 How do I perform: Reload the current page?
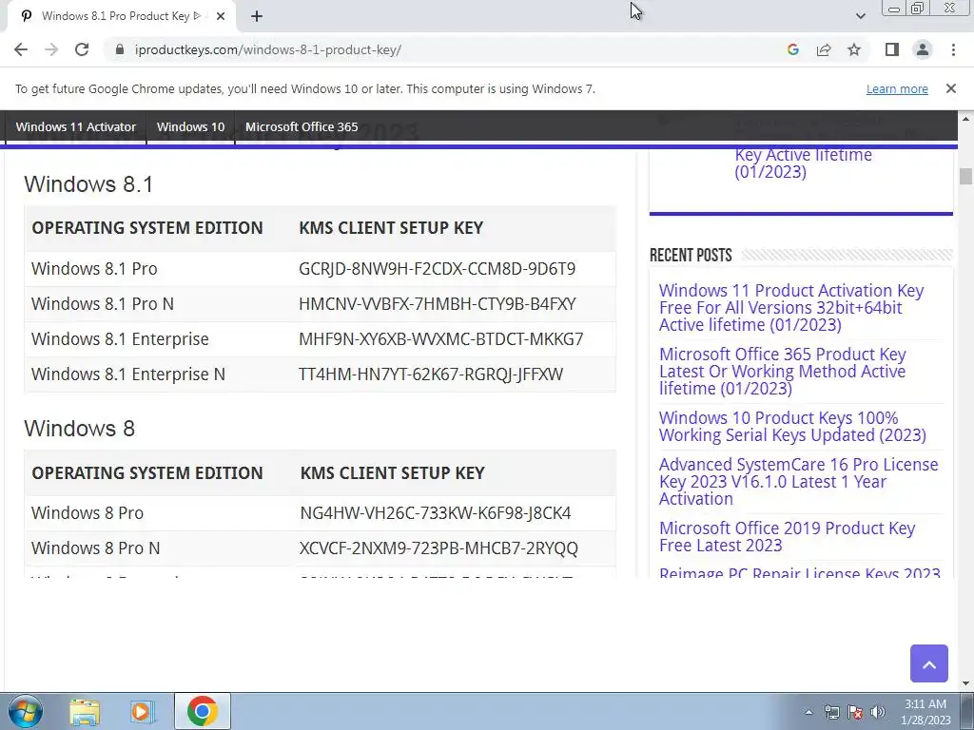[82, 49]
